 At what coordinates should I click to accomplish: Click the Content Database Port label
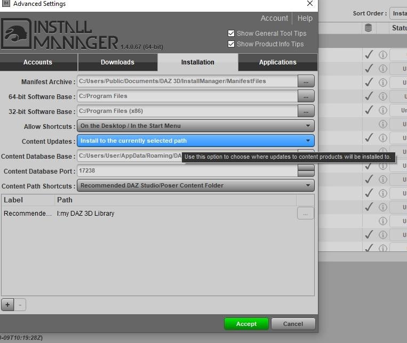39,171
